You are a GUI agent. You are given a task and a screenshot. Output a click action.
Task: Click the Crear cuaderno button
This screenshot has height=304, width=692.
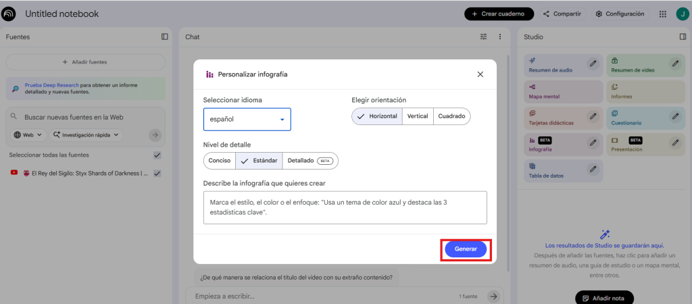(499, 14)
